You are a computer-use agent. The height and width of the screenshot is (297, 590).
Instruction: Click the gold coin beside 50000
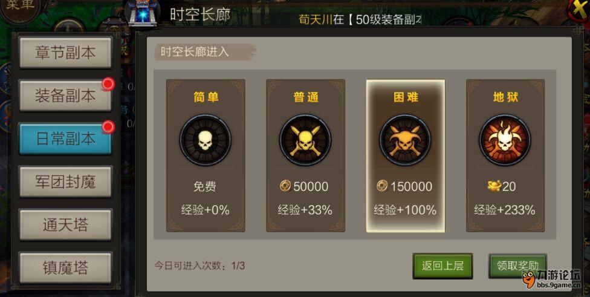point(285,186)
